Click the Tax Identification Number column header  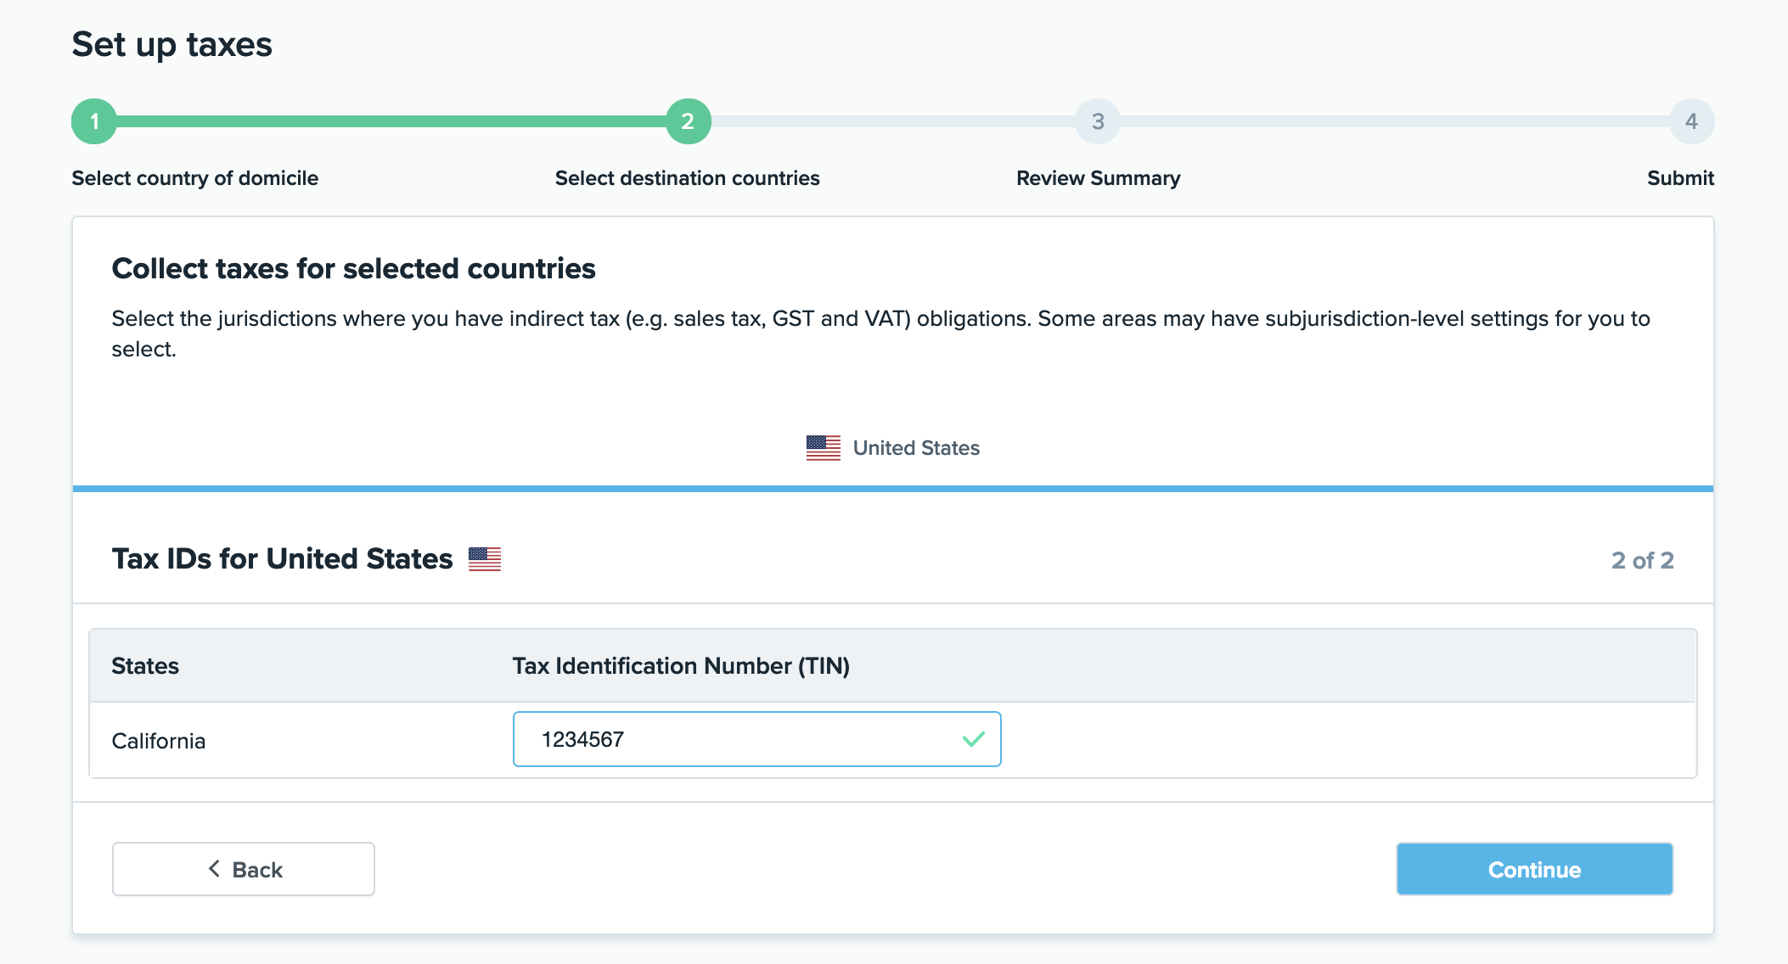point(681,666)
